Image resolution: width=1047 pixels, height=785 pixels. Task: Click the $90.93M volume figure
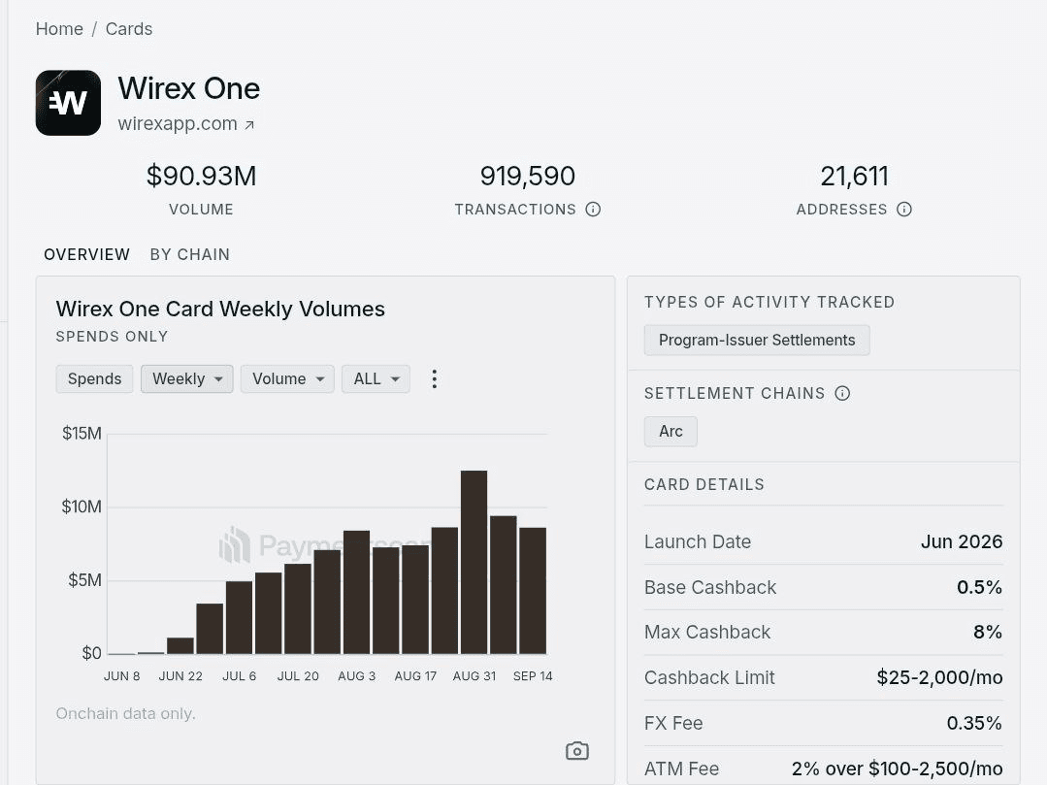coord(201,177)
